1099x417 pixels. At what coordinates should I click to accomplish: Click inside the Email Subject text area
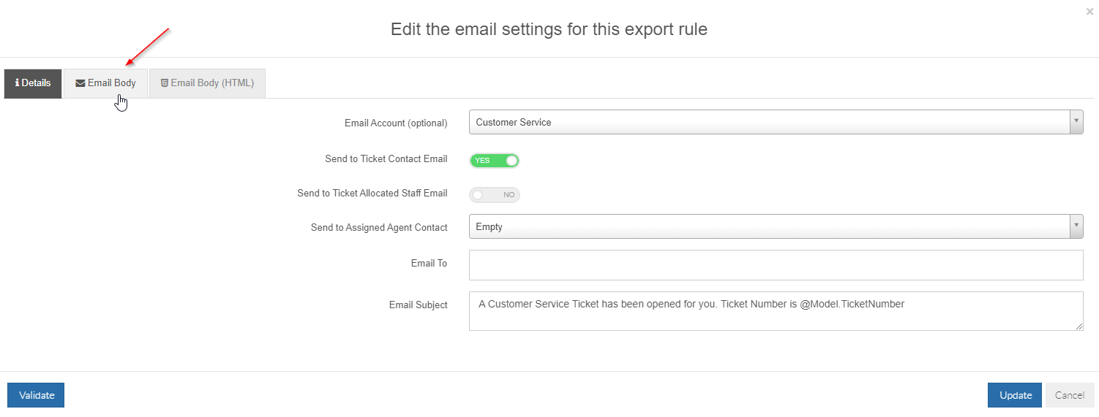[x=776, y=311]
